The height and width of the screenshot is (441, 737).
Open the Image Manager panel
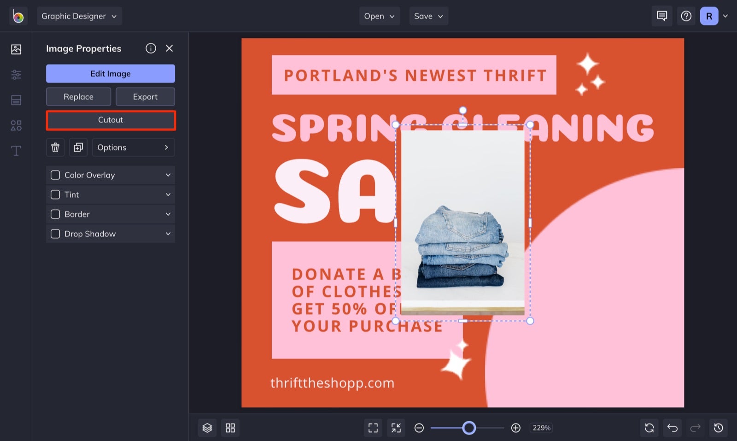(16, 48)
